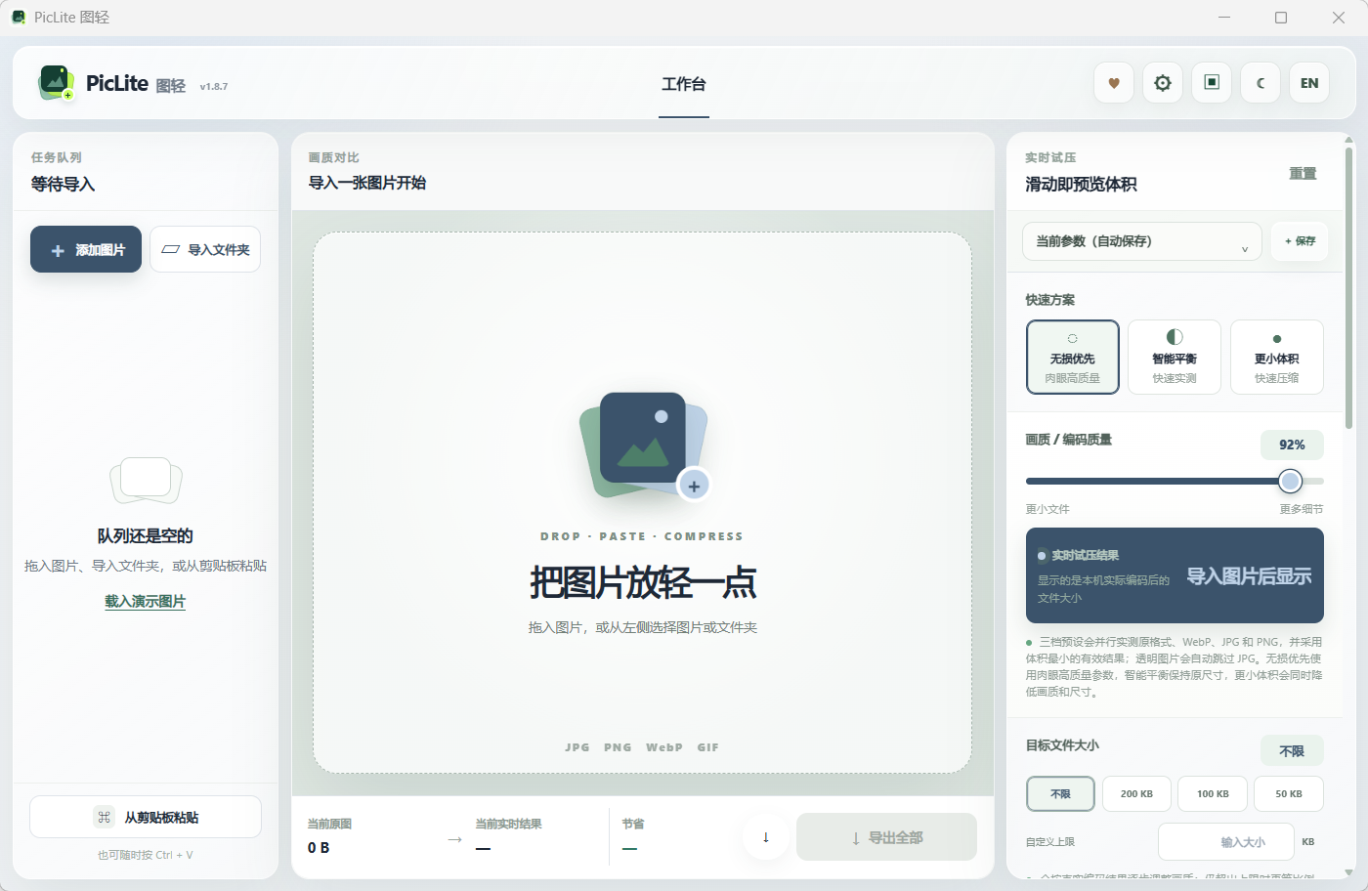This screenshot has height=891, width=1368.
Task: Click the GIF format label in the drop zone
Action: tap(708, 747)
